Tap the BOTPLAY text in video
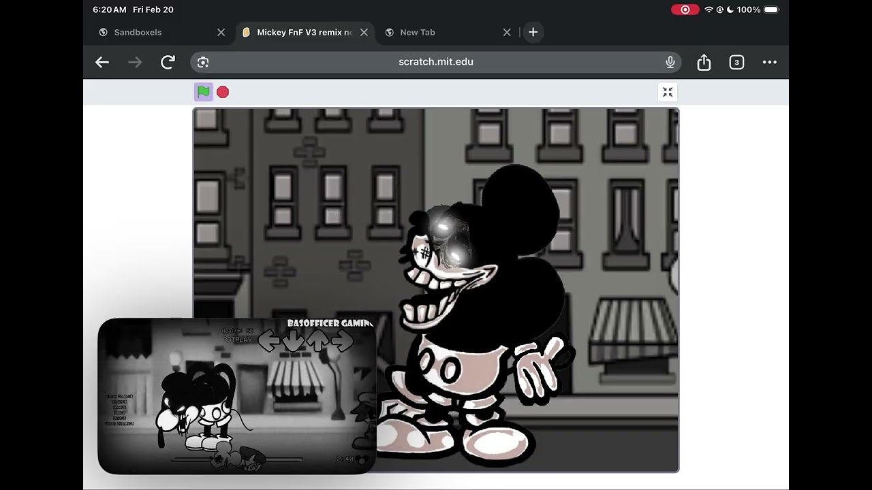This screenshot has height=490, width=872. click(x=238, y=340)
